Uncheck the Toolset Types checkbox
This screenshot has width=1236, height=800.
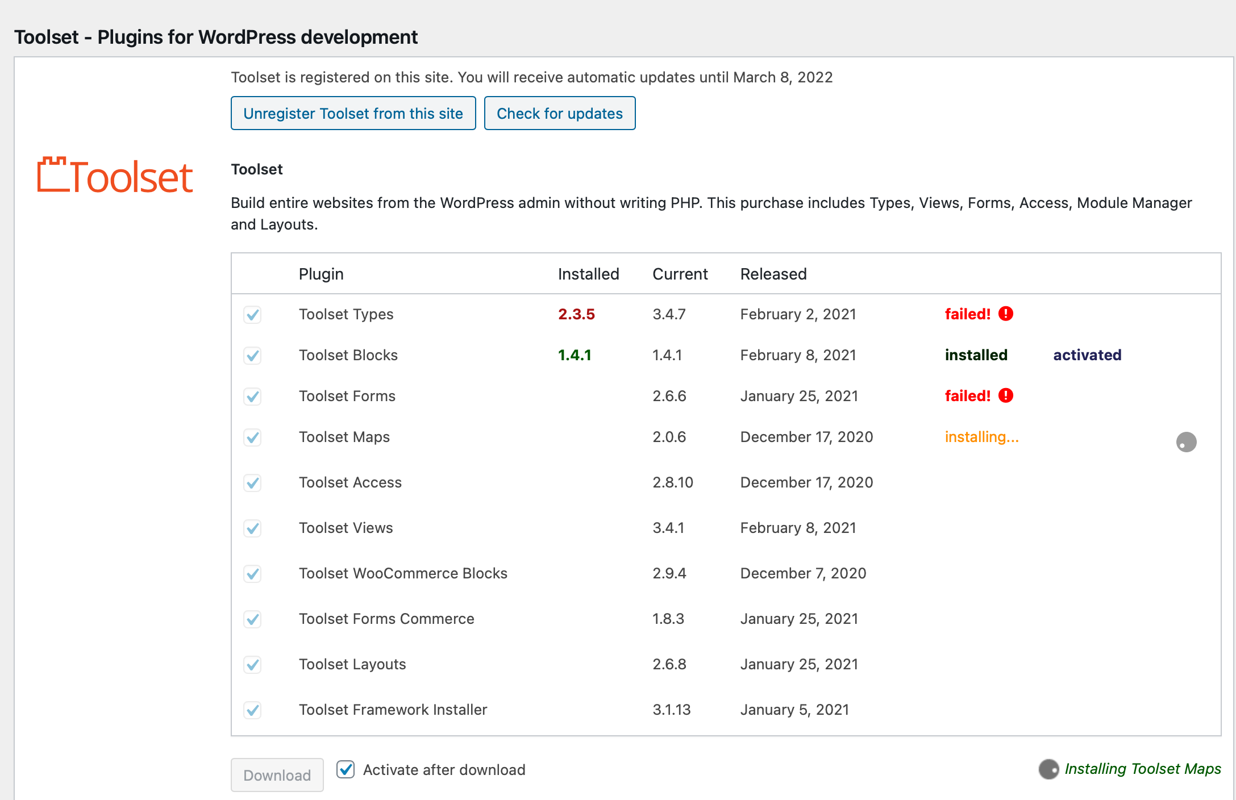(252, 314)
